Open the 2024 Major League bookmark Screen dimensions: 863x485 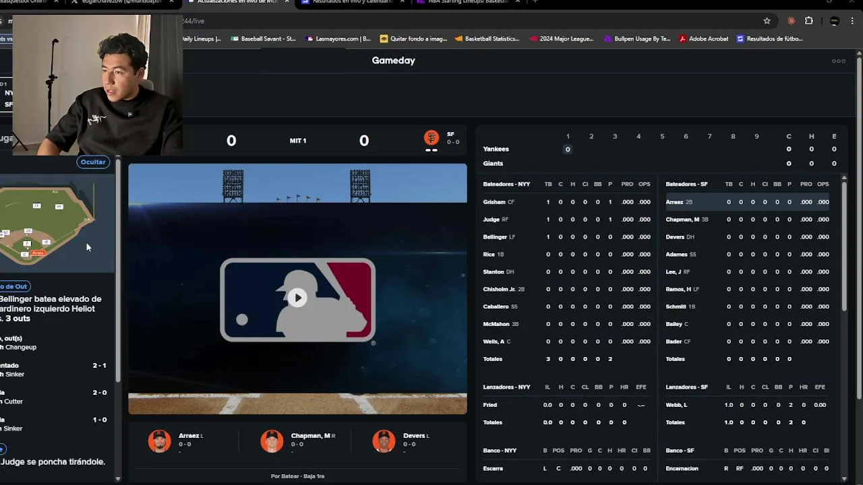(x=562, y=39)
